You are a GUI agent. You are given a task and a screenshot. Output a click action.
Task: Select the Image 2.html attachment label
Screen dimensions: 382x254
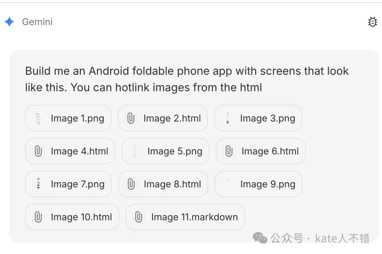pos(172,118)
